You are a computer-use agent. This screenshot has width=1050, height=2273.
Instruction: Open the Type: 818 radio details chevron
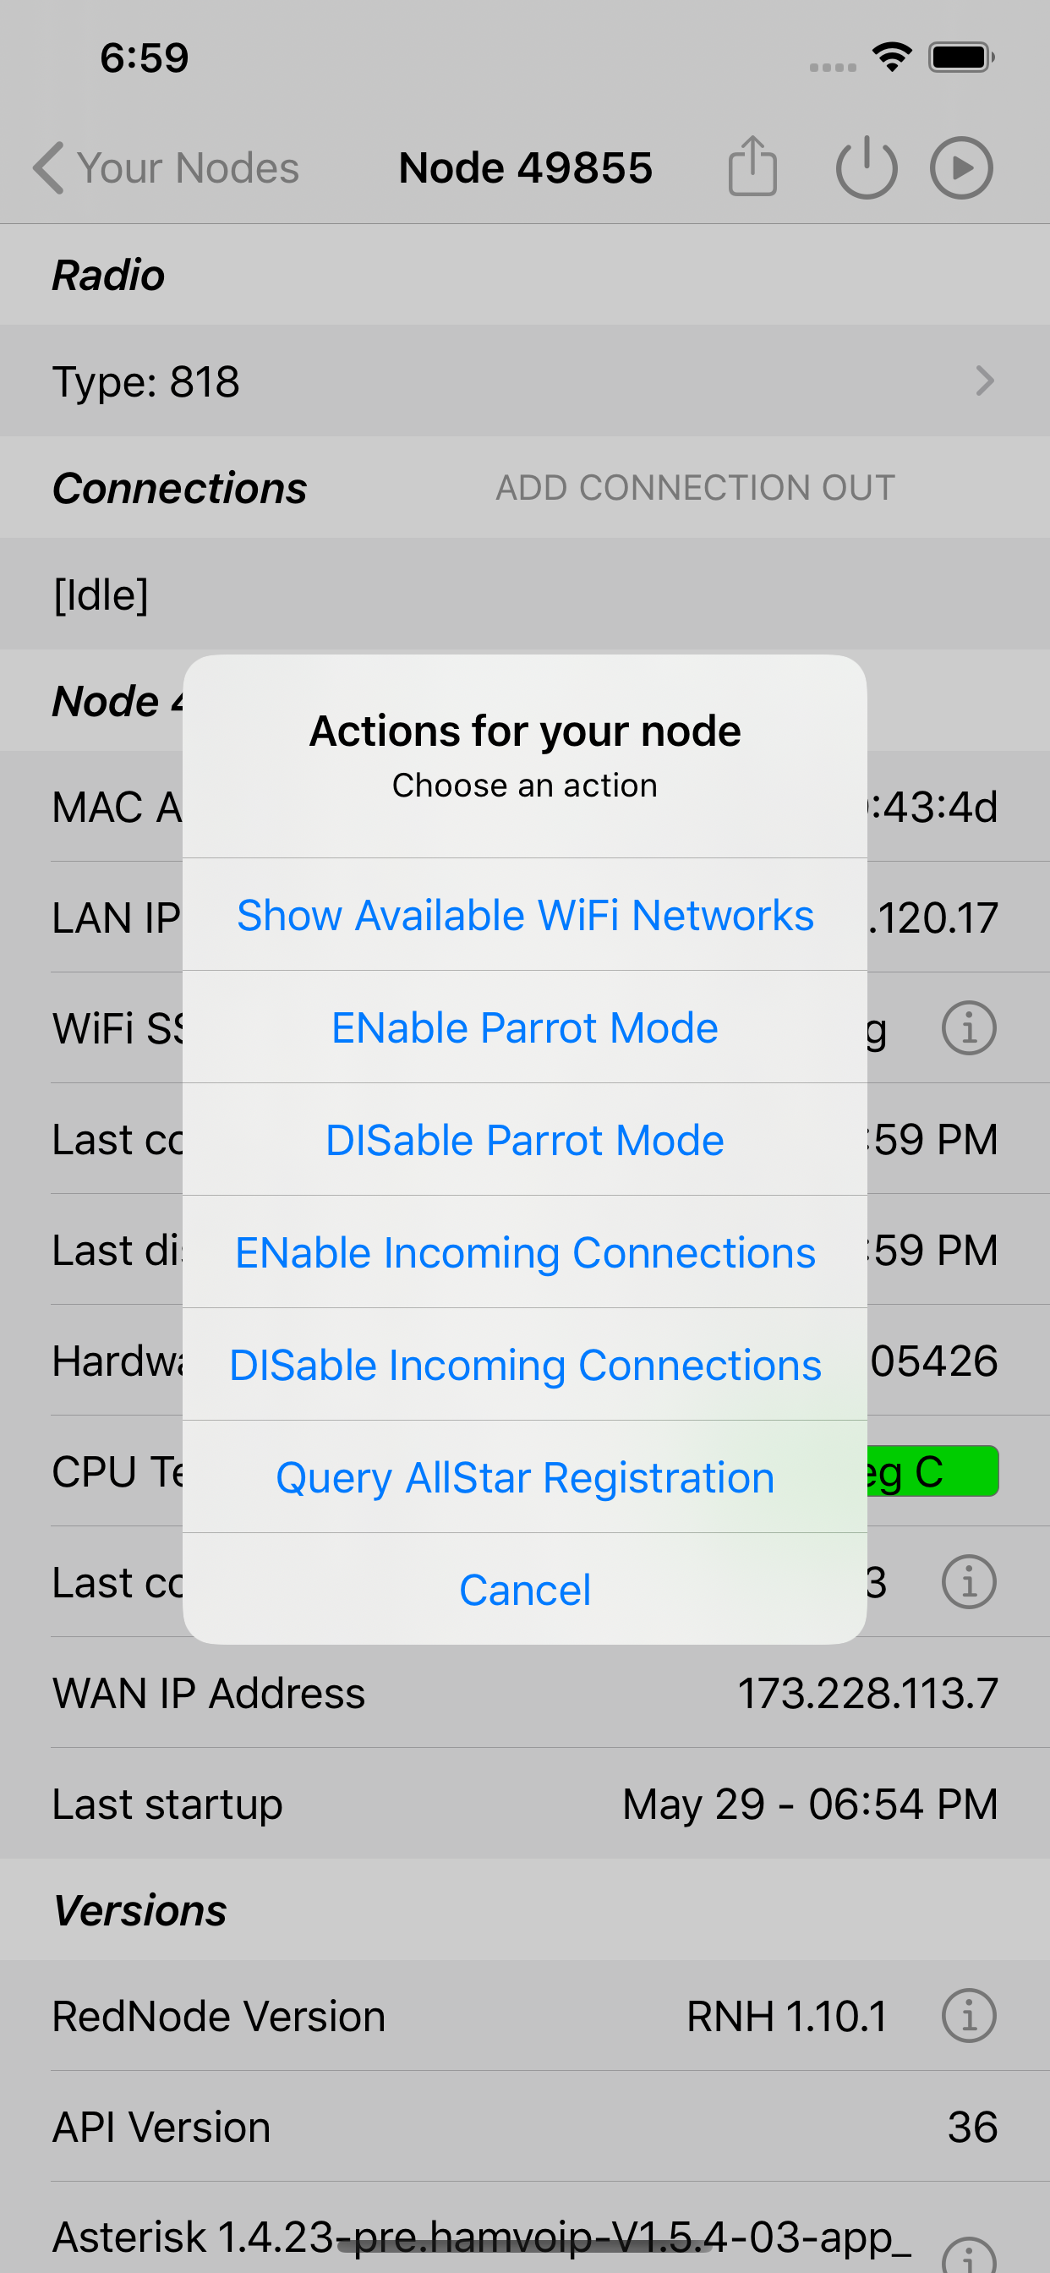pyautogui.click(x=985, y=381)
